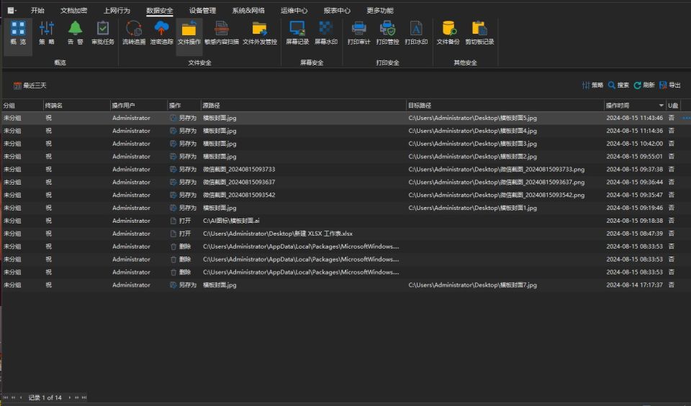The width and height of the screenshot is (691, 406).
Task: Go to first record in pager
Action: click(x=6, y=397)
